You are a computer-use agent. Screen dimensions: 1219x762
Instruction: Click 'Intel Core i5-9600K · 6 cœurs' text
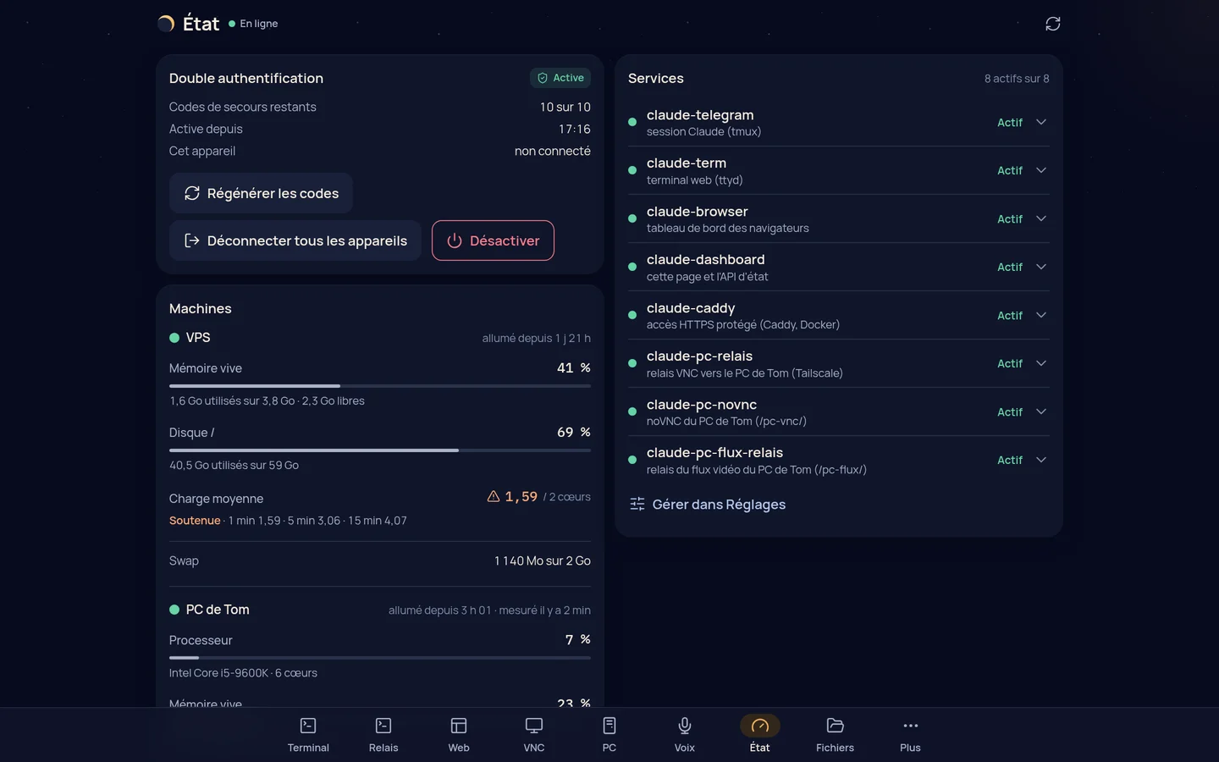point(243,673)
